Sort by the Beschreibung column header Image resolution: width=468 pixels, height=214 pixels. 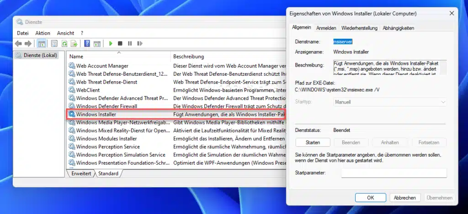click(229, 56)
